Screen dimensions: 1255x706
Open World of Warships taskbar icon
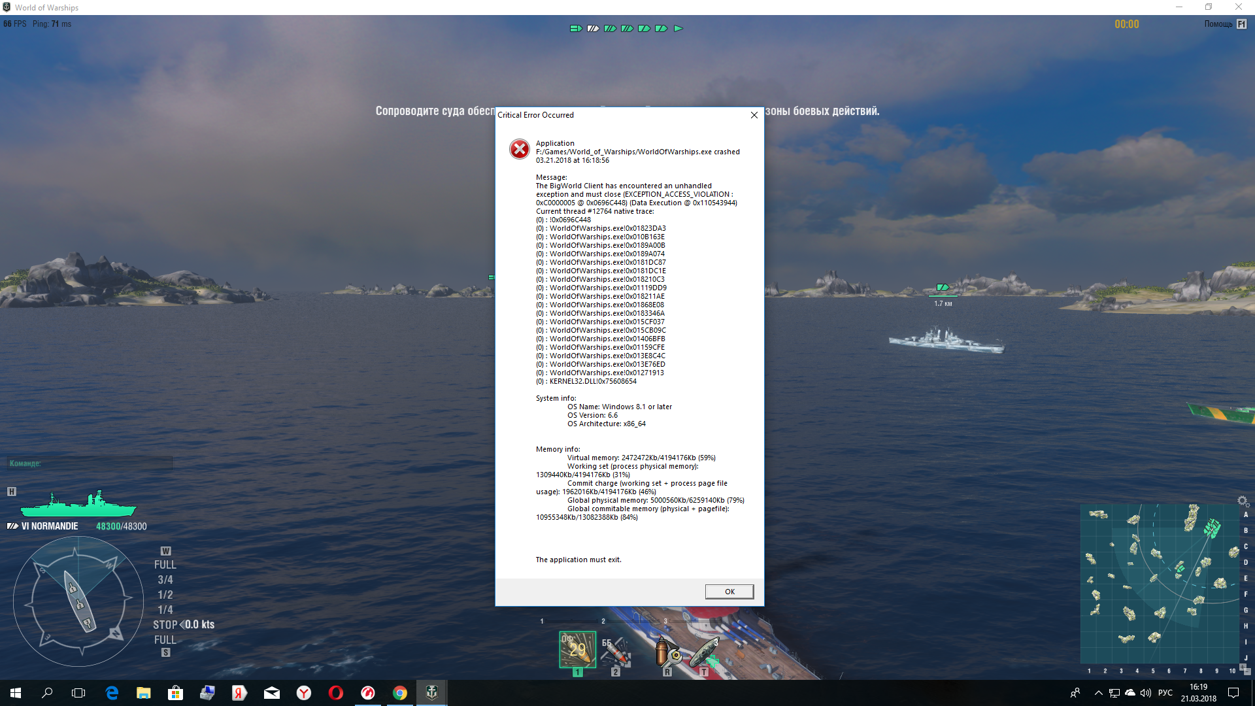(x=431, y=692)
